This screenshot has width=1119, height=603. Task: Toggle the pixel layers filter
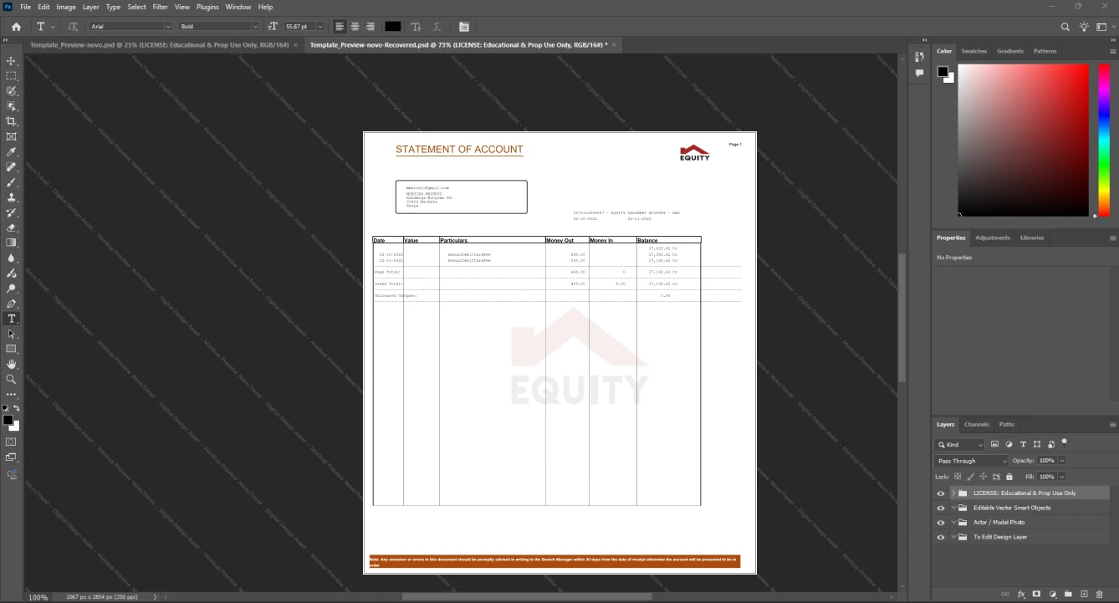click(x=994, y=444)
